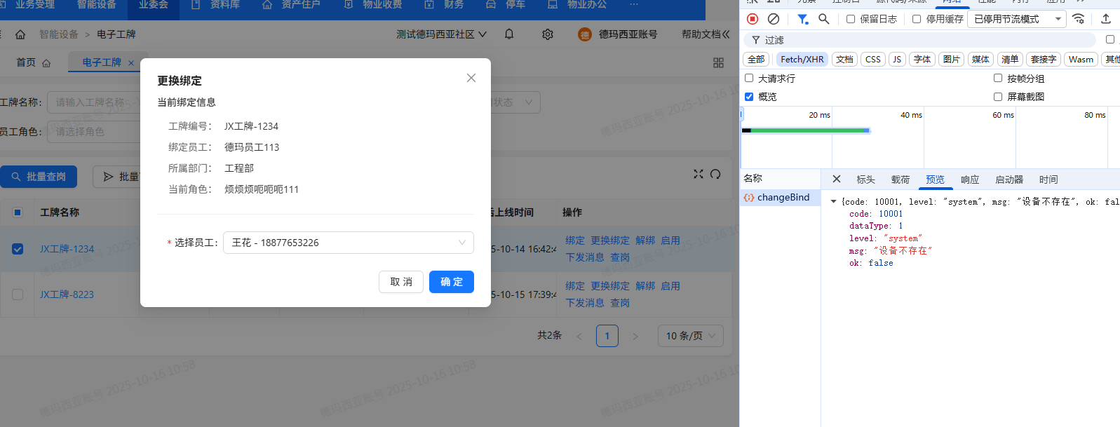Open JX工牌-8223 link
This screenshot has height=427, width=1120.
(67, 294)
